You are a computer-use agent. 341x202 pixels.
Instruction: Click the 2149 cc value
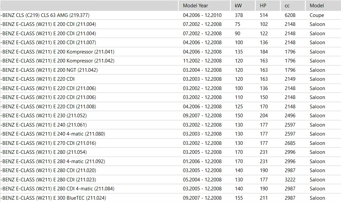pos(290,79)
